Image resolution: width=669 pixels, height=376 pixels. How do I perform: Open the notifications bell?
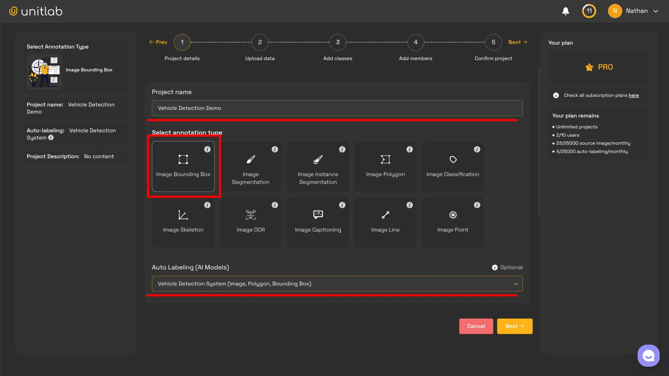coord(566,11)
